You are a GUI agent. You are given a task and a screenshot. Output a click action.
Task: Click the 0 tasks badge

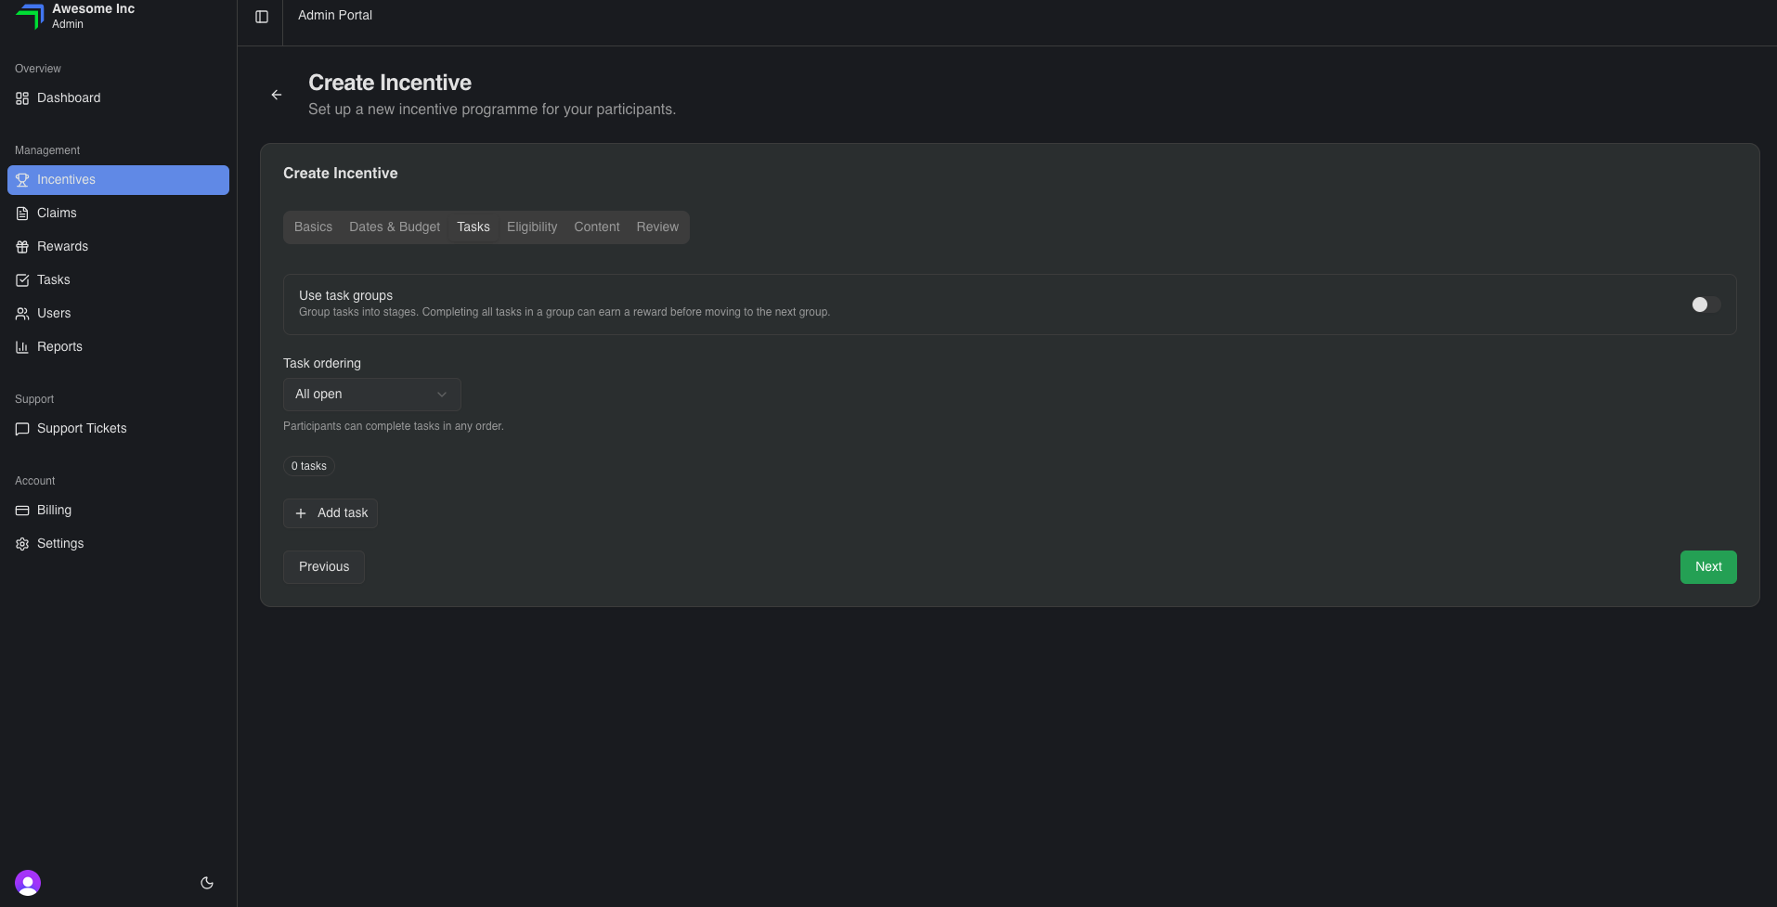tap(309, 466)
